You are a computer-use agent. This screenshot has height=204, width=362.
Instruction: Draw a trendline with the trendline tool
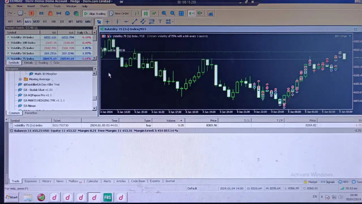click(134, 22)
